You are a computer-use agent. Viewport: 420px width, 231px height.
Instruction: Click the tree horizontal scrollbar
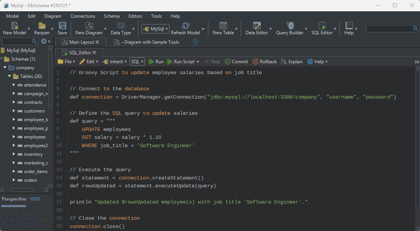click(x=22, y=190)
